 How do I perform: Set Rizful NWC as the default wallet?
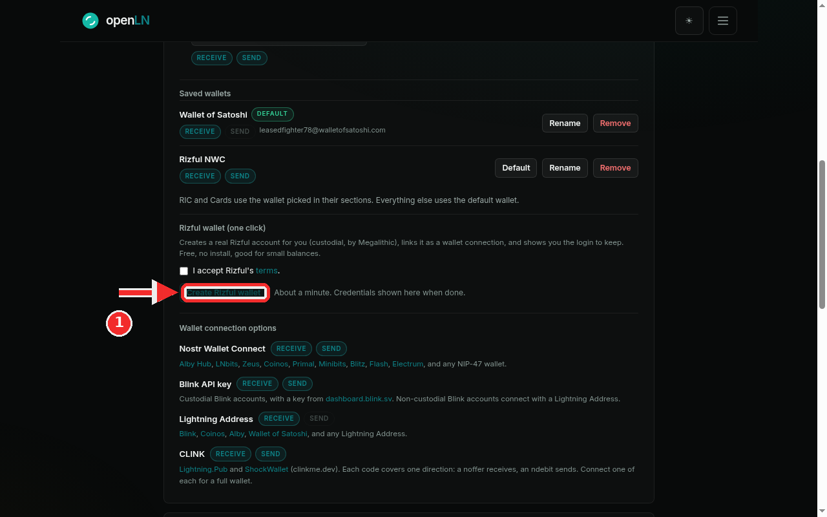coord(516,168)
